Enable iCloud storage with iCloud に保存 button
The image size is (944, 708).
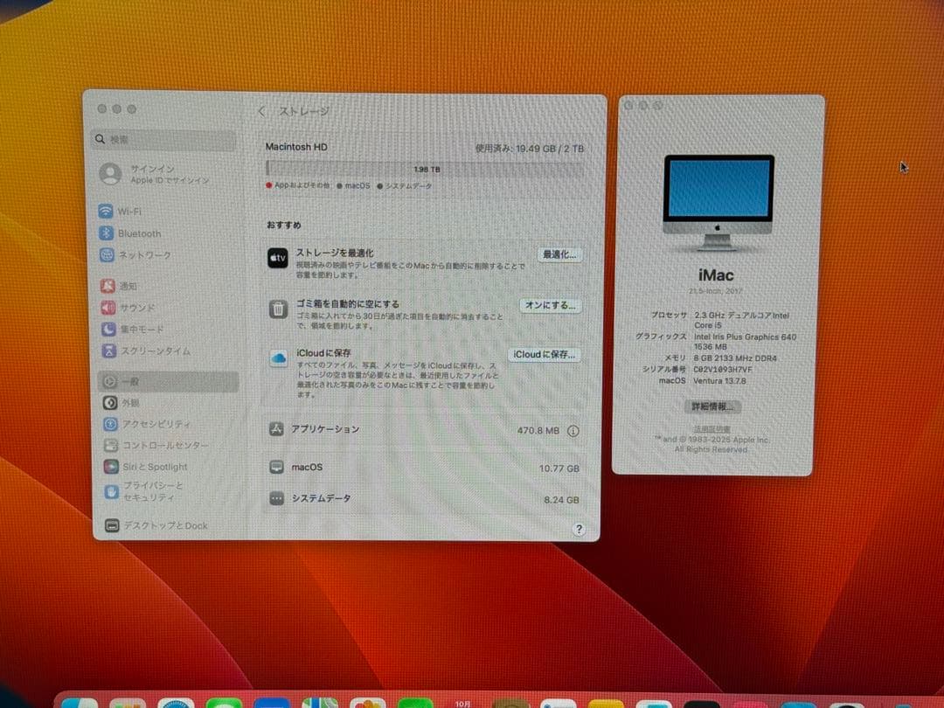[545, 354]
